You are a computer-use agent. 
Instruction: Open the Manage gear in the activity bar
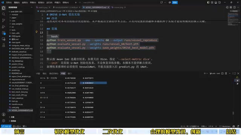pyautogui.click(x=3, y=121)
